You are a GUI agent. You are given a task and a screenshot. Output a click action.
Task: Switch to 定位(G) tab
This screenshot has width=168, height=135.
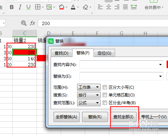104,53
